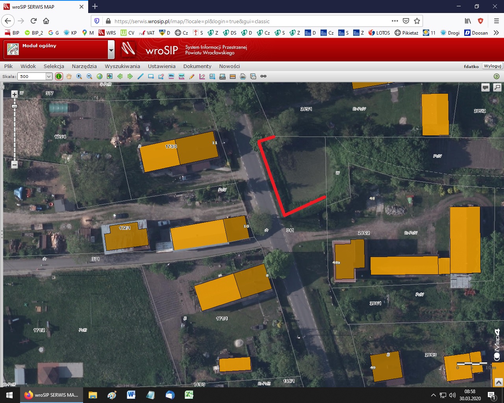This screenshot has width=504, height=403.
Task: Toggle the map comments panel icon
Action: (x=485, y=88)
